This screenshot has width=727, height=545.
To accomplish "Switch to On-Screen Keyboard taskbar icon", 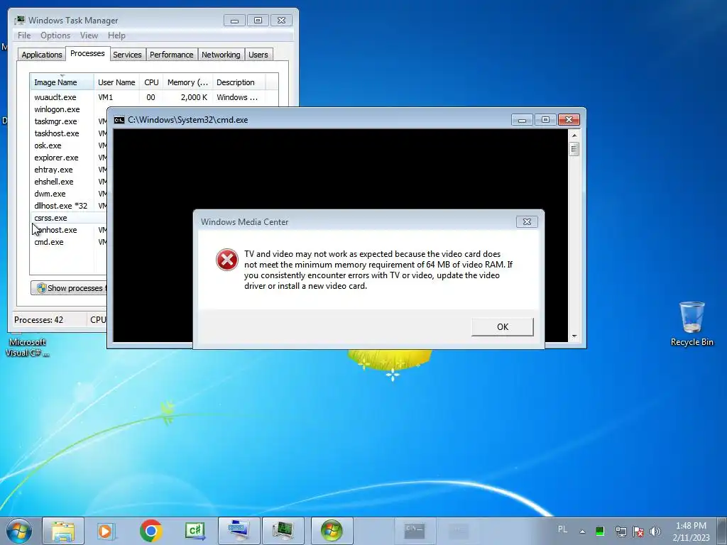I will (239, 531).
